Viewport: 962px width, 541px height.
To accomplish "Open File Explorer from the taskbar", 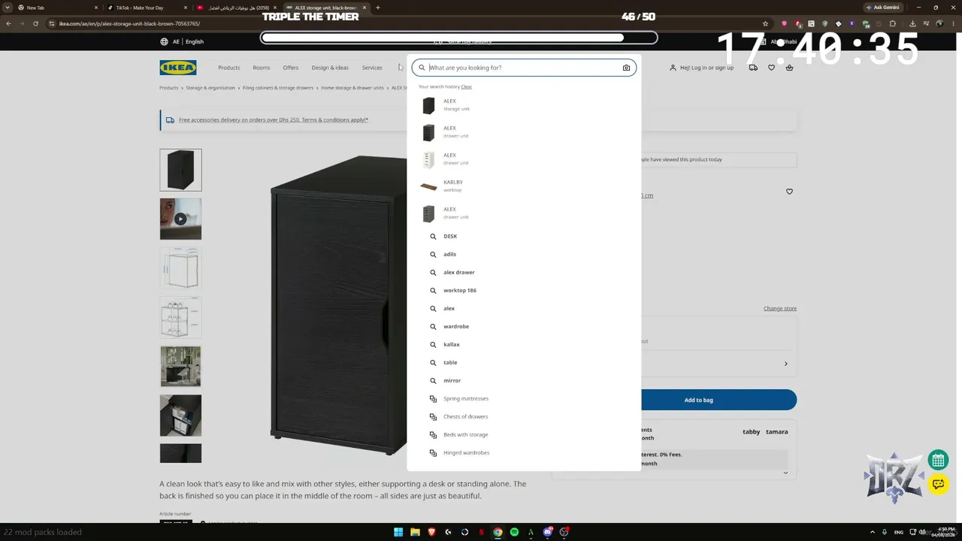I will tap(415, 532).
